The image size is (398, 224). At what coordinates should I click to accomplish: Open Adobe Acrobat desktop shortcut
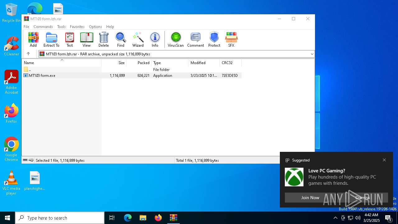pyautogui.click(x=12, y=82)
